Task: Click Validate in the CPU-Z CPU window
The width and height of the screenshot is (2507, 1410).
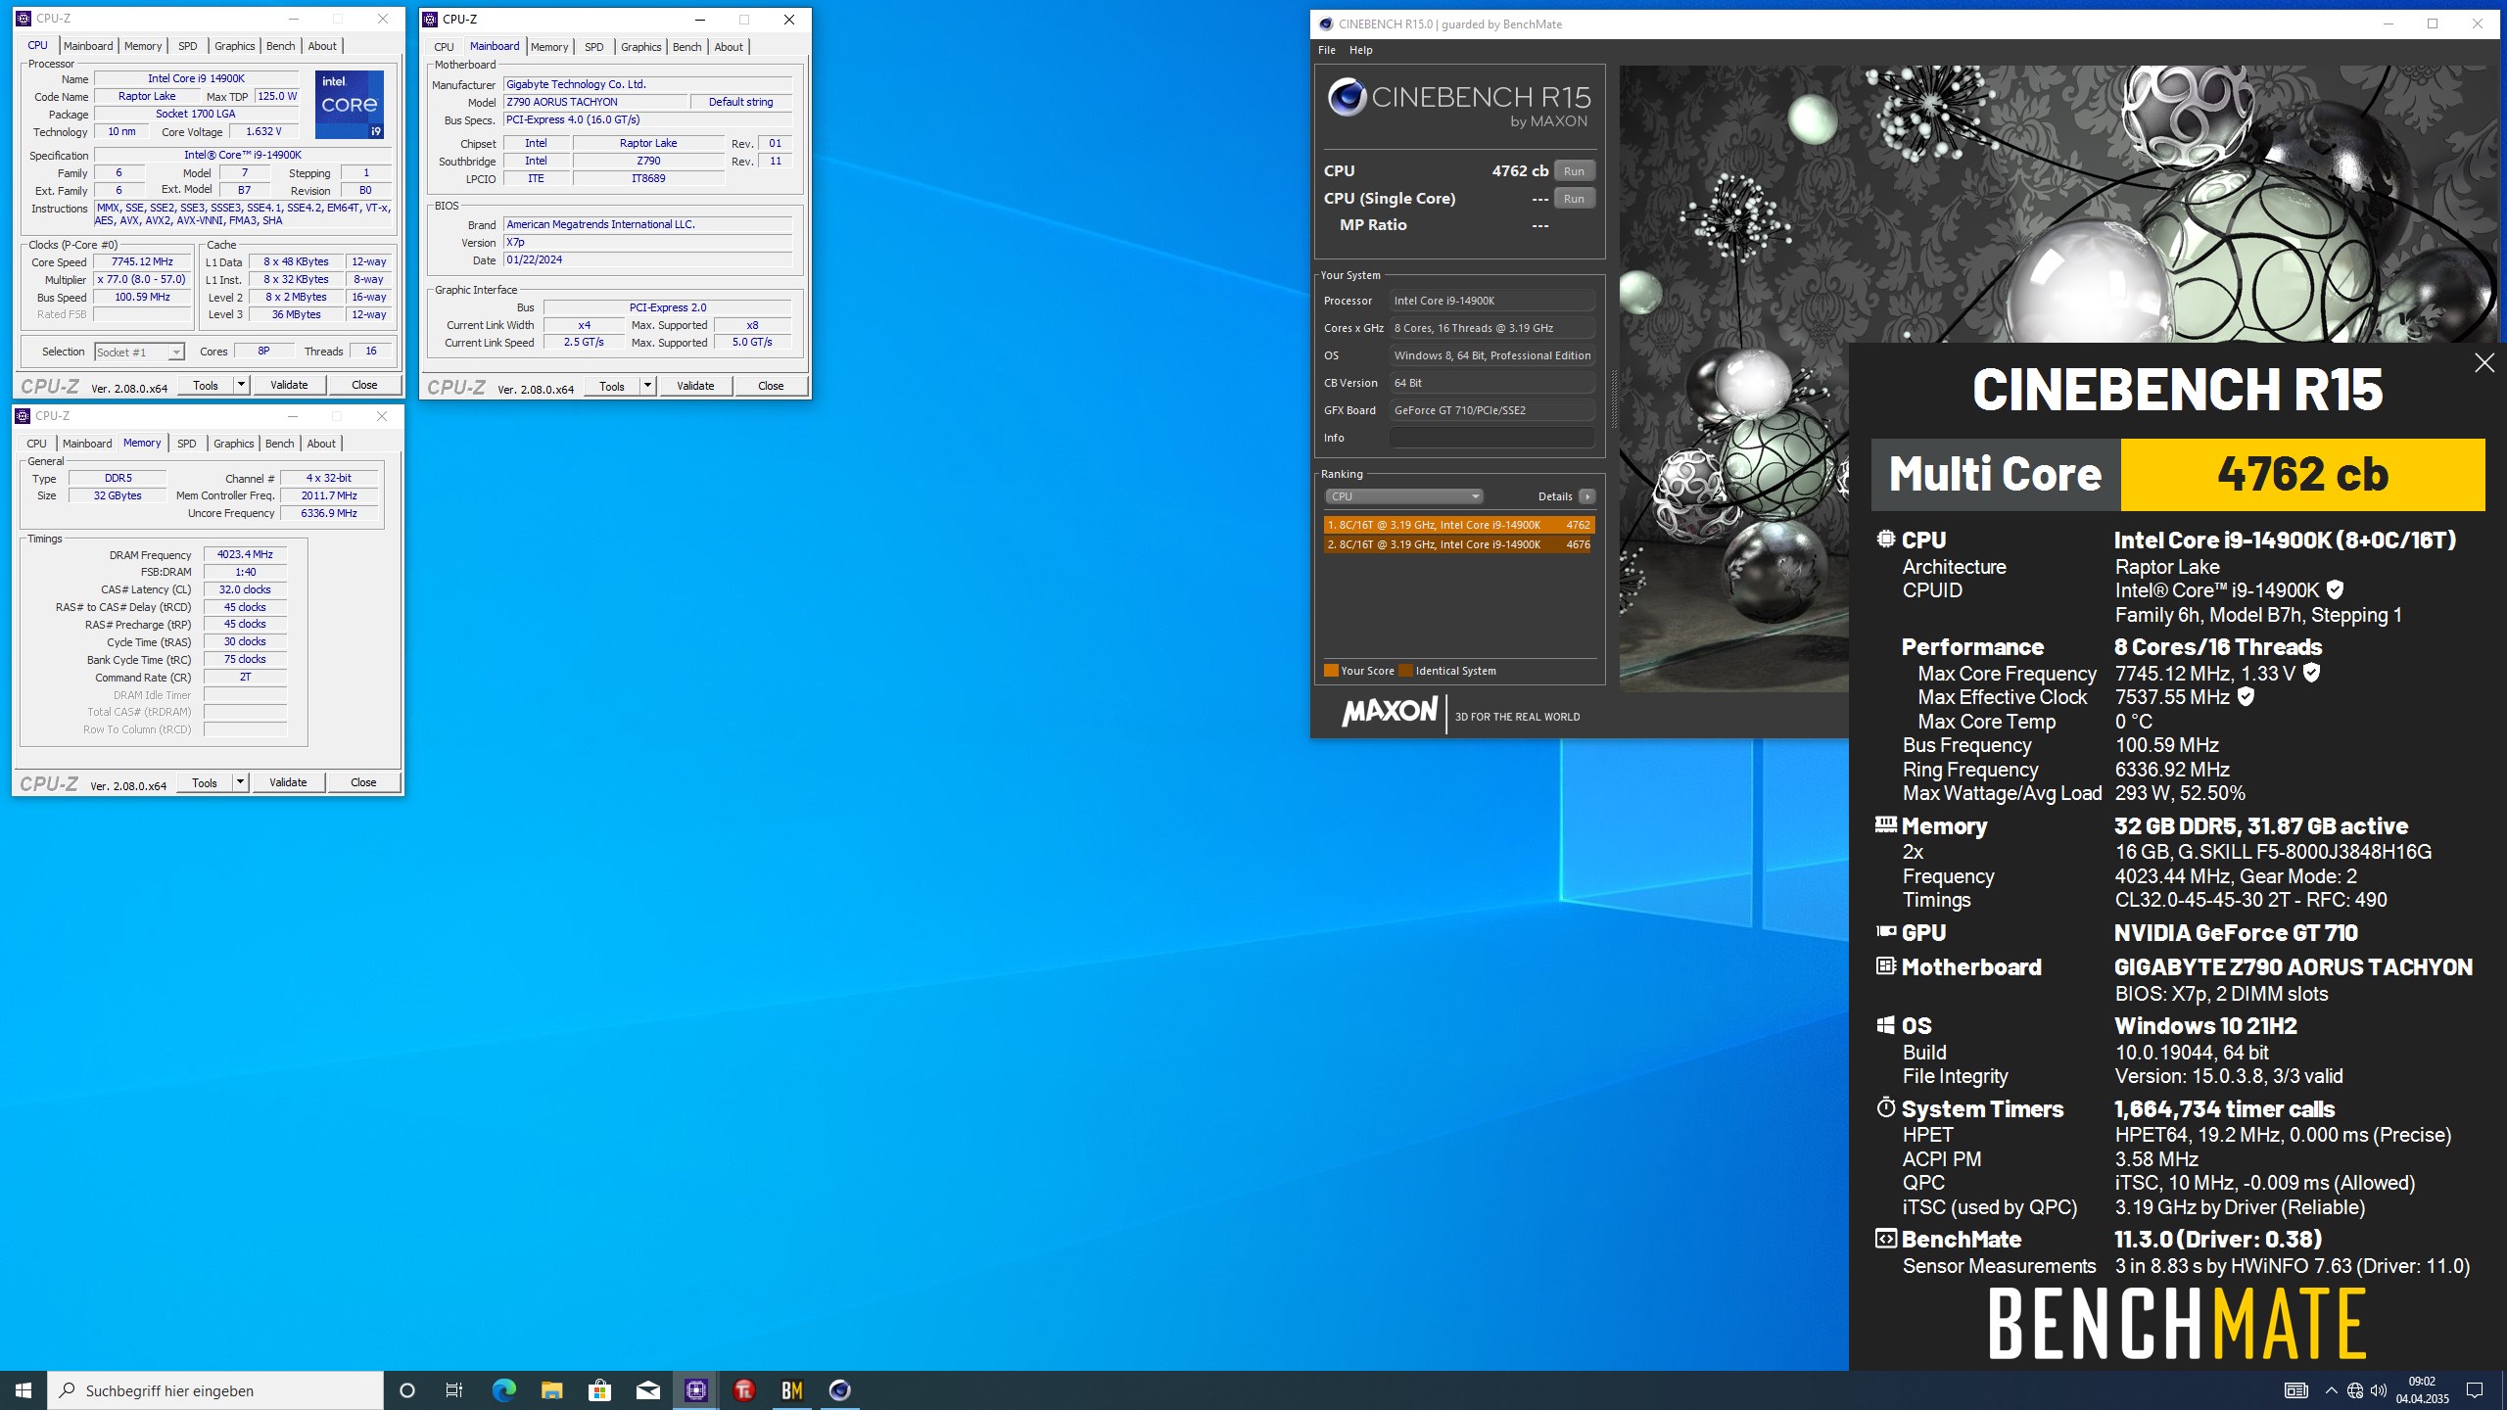Action: coord(289,385)
